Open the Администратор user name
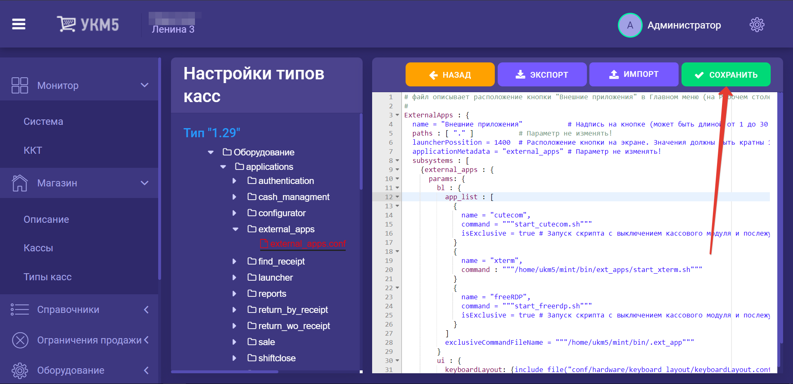793x384 pixels. pos(684,25)
